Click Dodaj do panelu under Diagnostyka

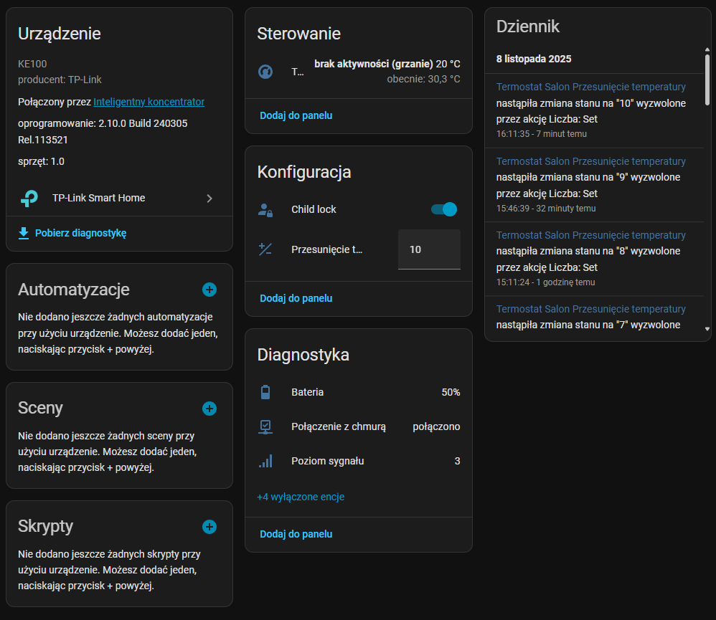[x=296, y=534]
